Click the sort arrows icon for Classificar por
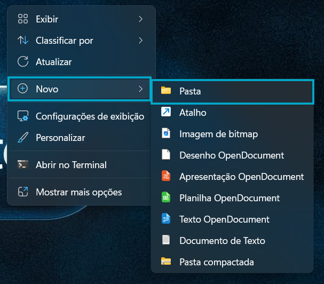The width and height of the screenshot is (324, 284). 23,41
